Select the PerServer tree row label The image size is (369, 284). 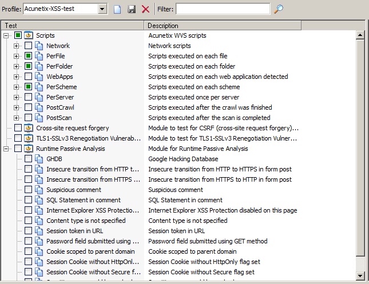pos(60,97)
